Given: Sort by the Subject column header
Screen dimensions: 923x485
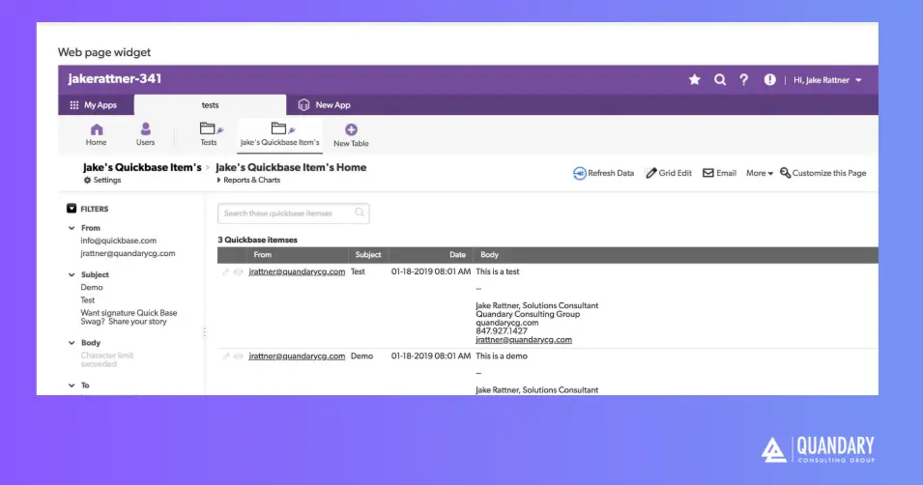Looking at the screenshot, I should pos(368,255).
